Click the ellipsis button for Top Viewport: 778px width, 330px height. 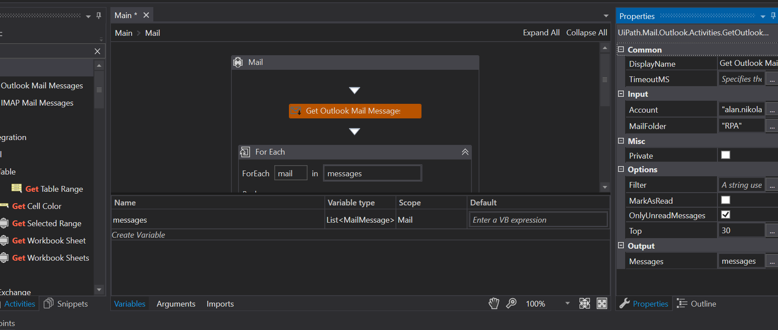(x=772, y=231)
